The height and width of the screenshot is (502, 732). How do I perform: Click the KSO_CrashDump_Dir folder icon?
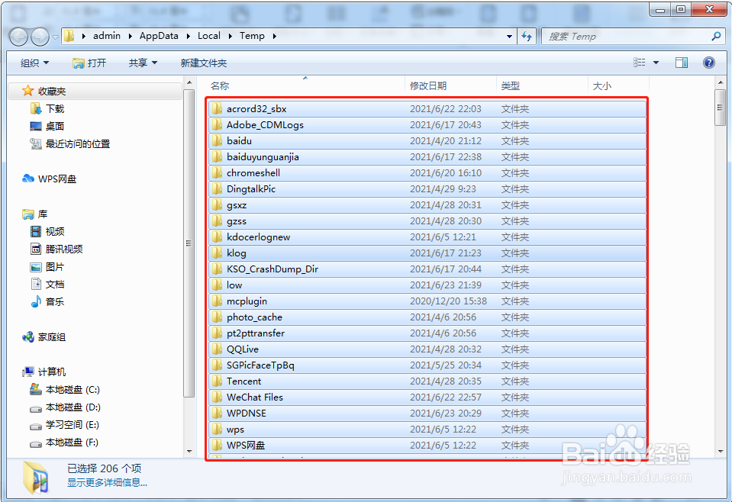pos(217,269)
